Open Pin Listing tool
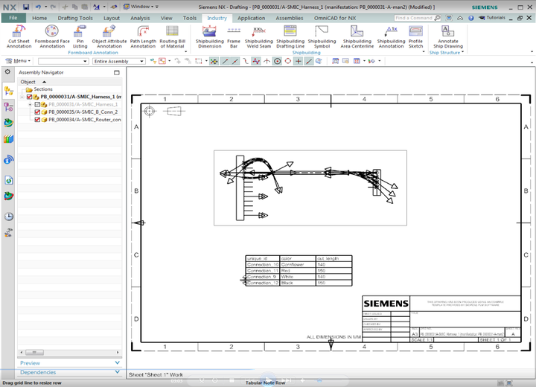Screen dimensions: 536x387 (x=80, y=36)
